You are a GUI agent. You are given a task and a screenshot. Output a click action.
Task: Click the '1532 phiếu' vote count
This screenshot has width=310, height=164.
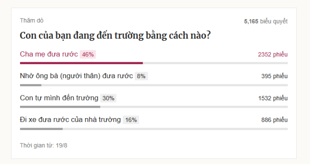(273, 98)
